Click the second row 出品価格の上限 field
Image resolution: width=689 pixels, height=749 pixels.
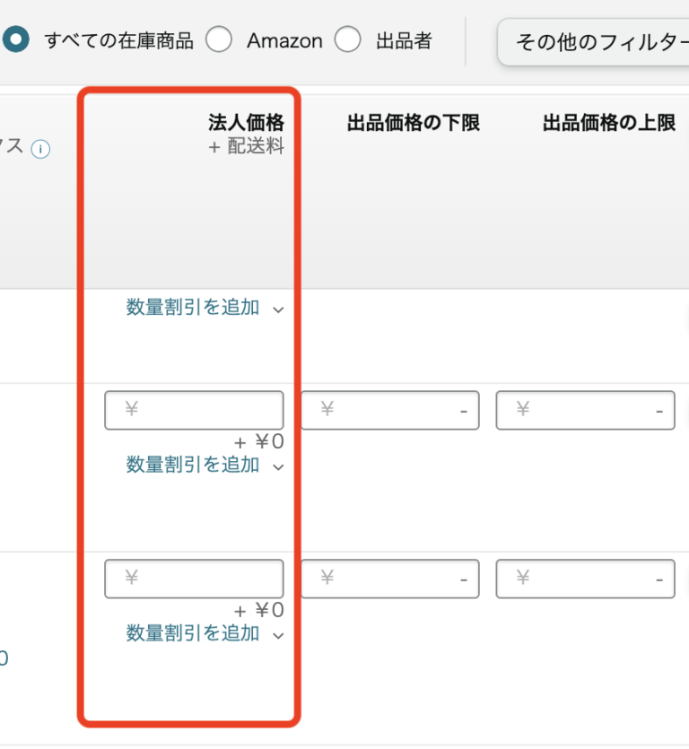[585, 410]
